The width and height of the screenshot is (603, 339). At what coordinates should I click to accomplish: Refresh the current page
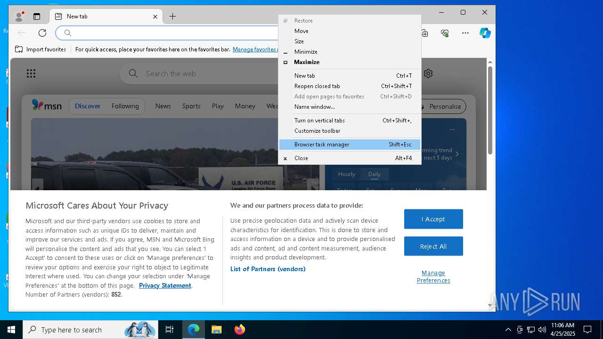pos(42,33)
